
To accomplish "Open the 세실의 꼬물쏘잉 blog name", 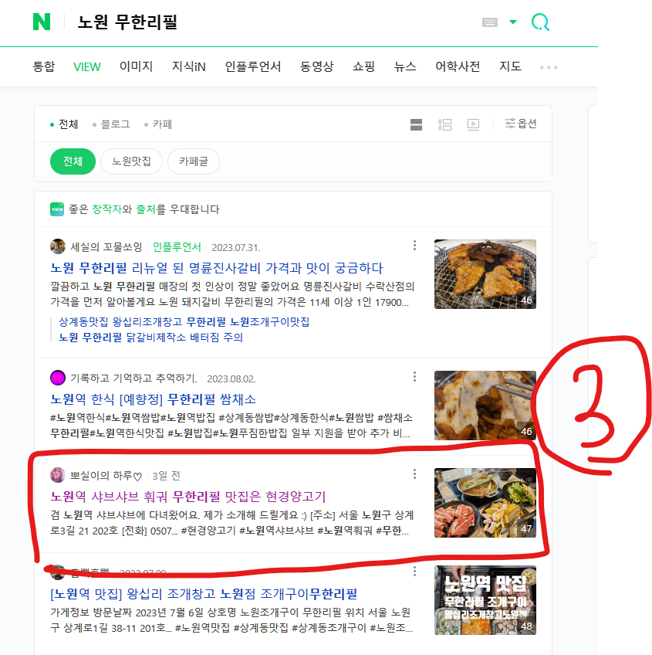I will coord(106,247).
